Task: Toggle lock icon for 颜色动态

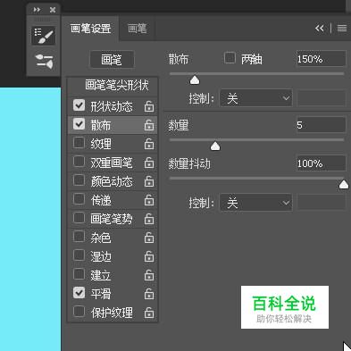Action: 149,181
